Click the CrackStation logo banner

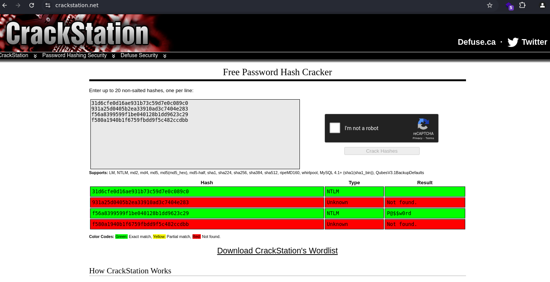coord(77,33)
